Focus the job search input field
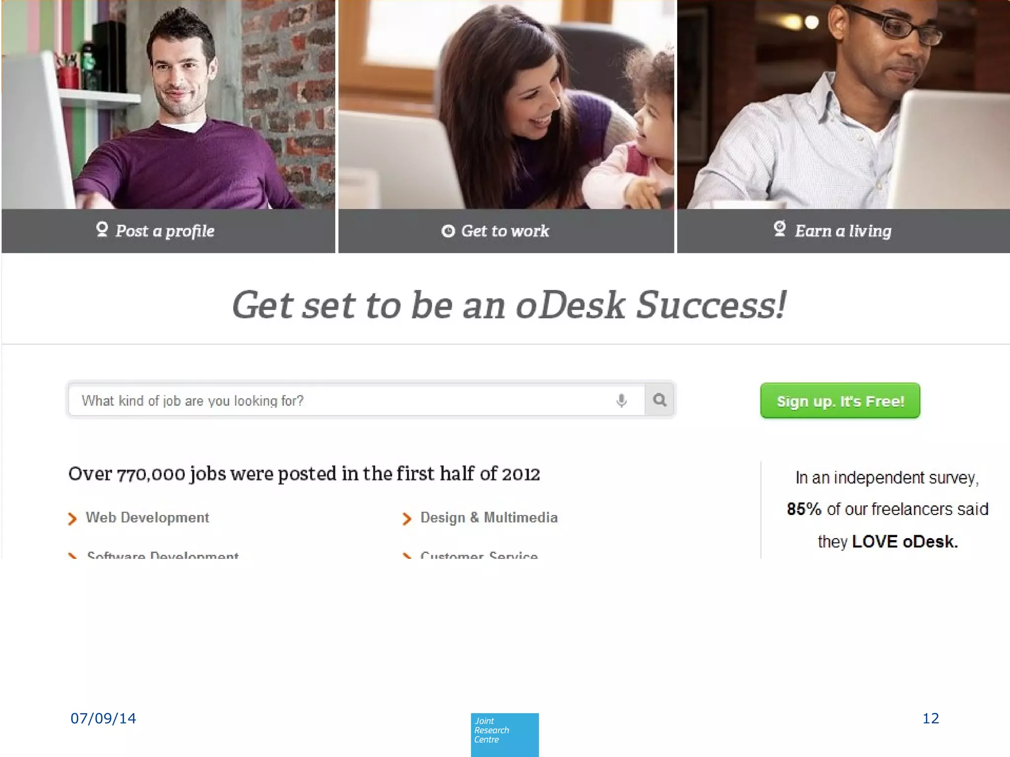Image resolution: width=1010 pixels, height=757 pixels. click(356, 400)
